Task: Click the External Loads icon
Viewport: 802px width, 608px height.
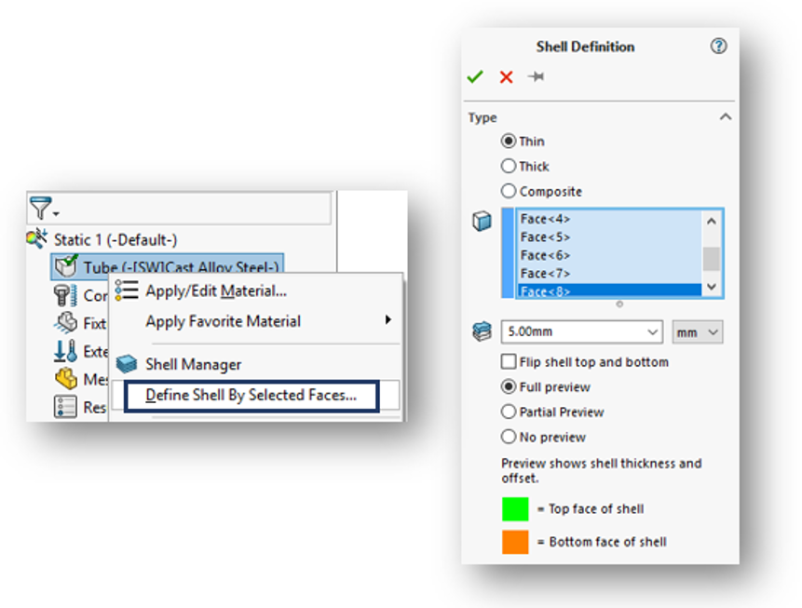Action: (x=65, y=351)
